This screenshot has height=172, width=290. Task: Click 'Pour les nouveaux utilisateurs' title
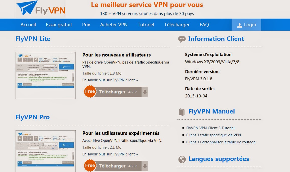click(117, 55)
